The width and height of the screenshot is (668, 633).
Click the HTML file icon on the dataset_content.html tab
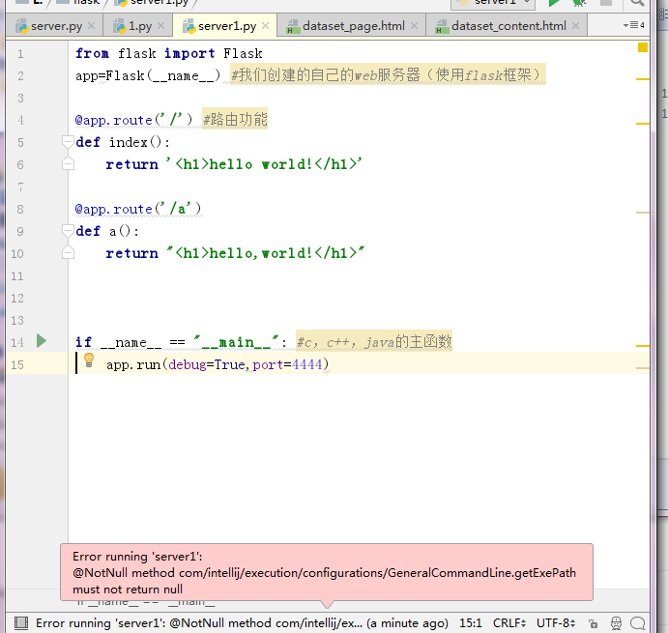point(442,26)
